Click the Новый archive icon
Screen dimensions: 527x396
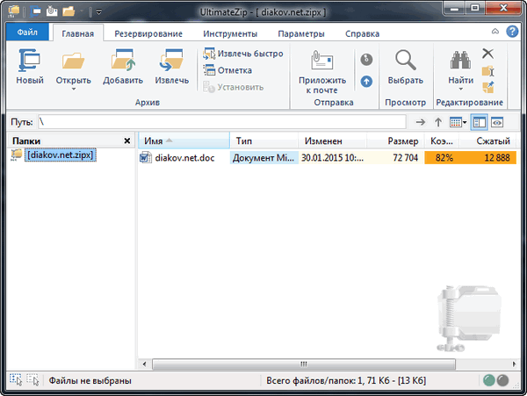30,61
